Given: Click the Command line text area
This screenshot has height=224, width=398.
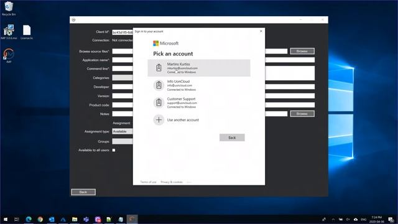Looking at the screenshot, I should pos(213,73).
